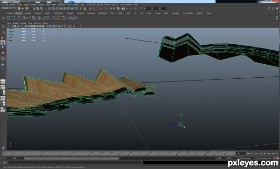The image size is (280, 169).
Task: Switch to the four view layout icon
Action: (x=3, y=87)
